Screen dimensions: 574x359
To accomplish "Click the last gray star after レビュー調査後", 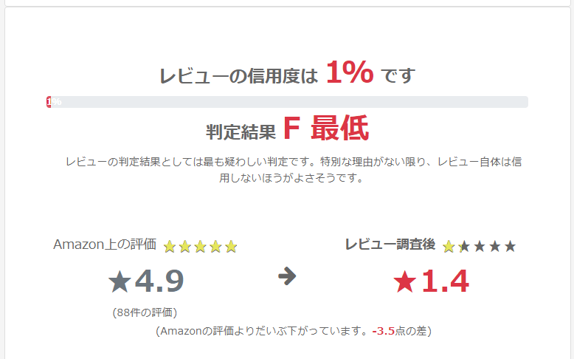I will (510, 246).
